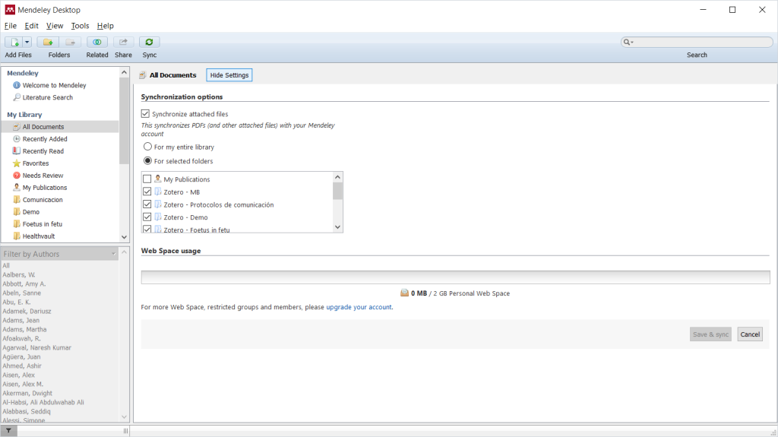Check My Publications in folder list

click(147, 179)
